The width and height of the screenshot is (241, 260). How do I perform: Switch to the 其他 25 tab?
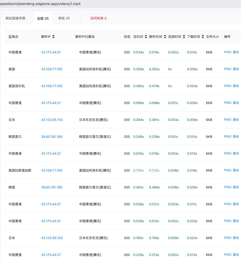click(x=64, y=18)
